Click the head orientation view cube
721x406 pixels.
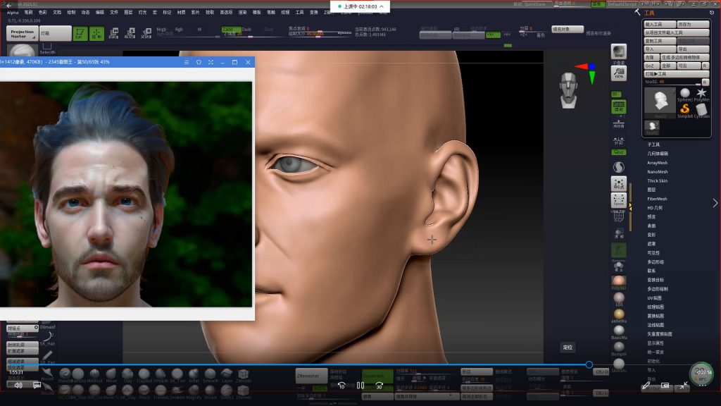[x=569, y=90]
